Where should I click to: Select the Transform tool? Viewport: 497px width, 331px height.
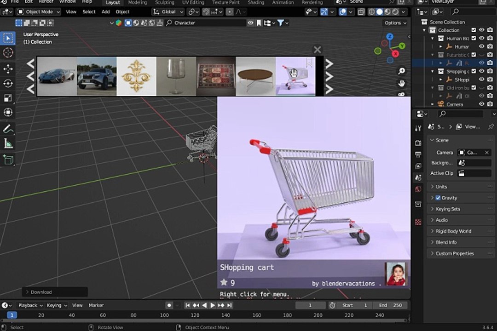(8, 113)
